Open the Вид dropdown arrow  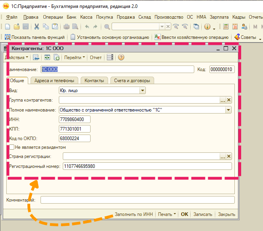click(x=142, y=90)
